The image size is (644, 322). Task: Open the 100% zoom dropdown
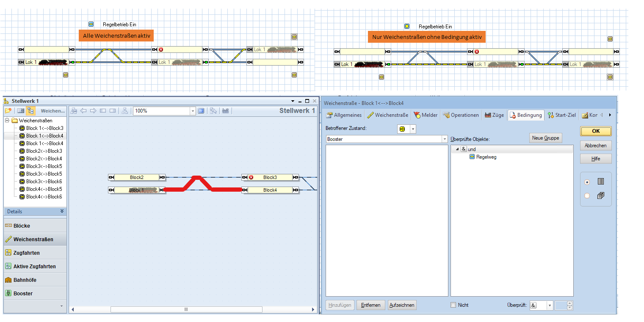193,111
